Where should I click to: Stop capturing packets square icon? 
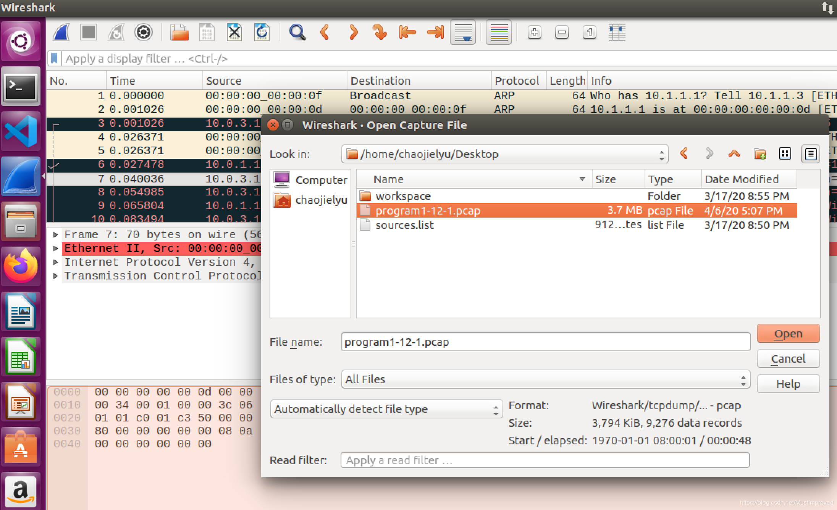[89, 32]
